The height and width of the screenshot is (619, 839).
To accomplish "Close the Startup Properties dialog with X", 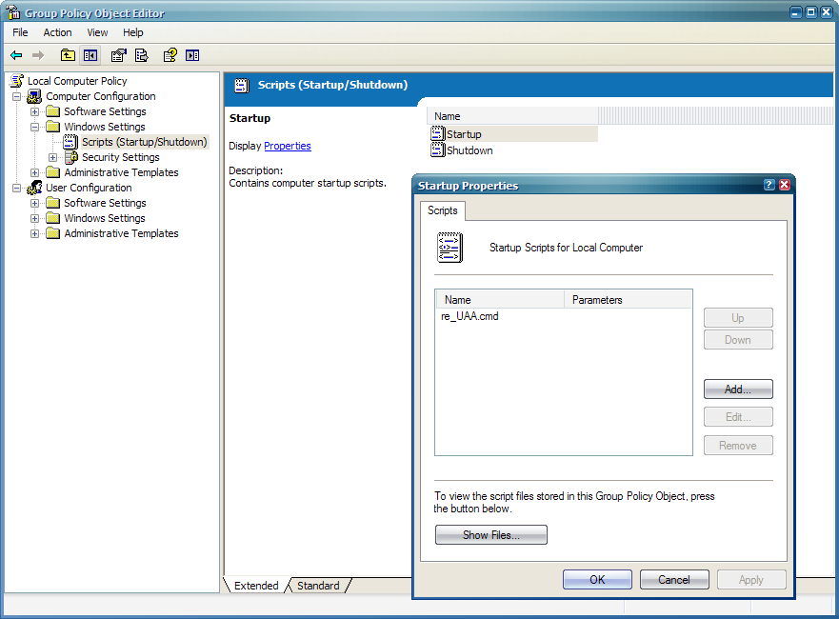I will (x=785, y=185).
